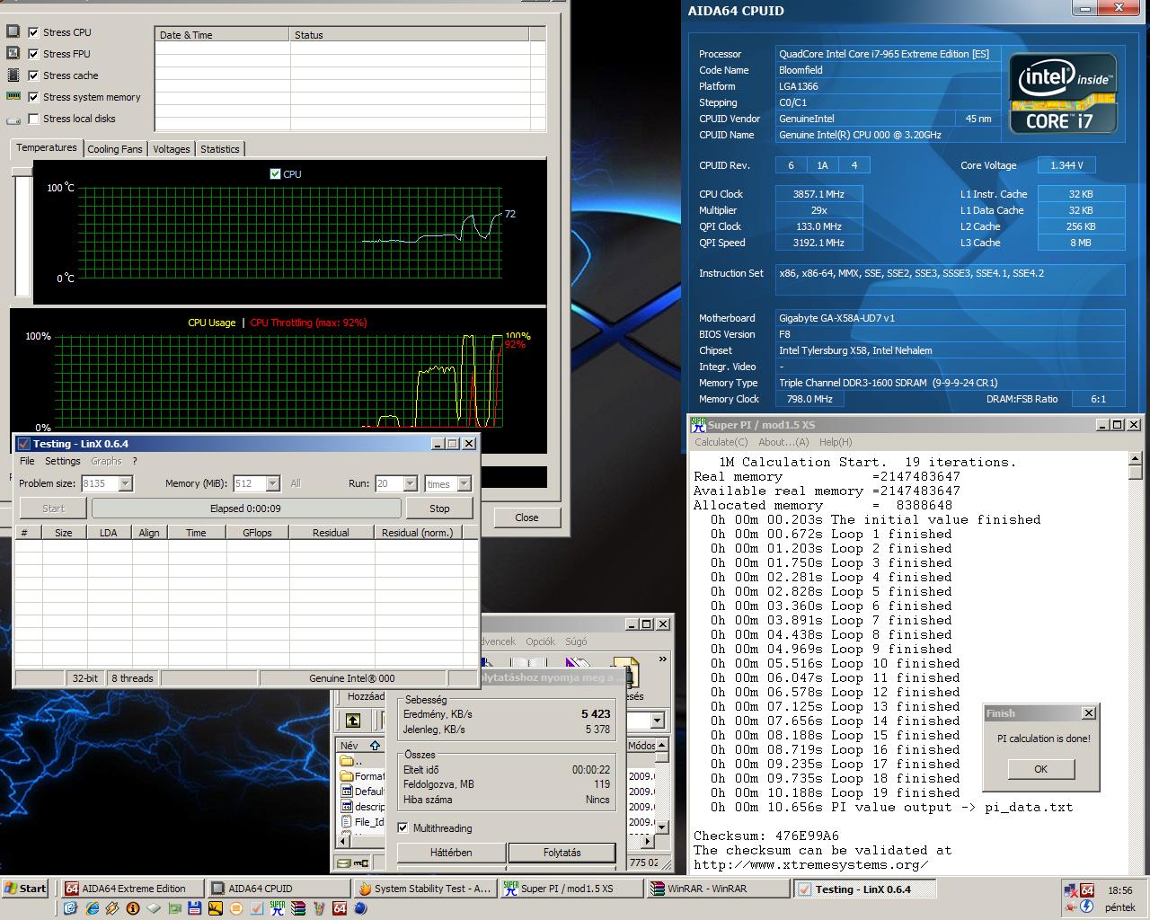Click LinX elapsed time progress bar
The height and width of the screenshot is (920, 1150).
[x=246, y=509]
